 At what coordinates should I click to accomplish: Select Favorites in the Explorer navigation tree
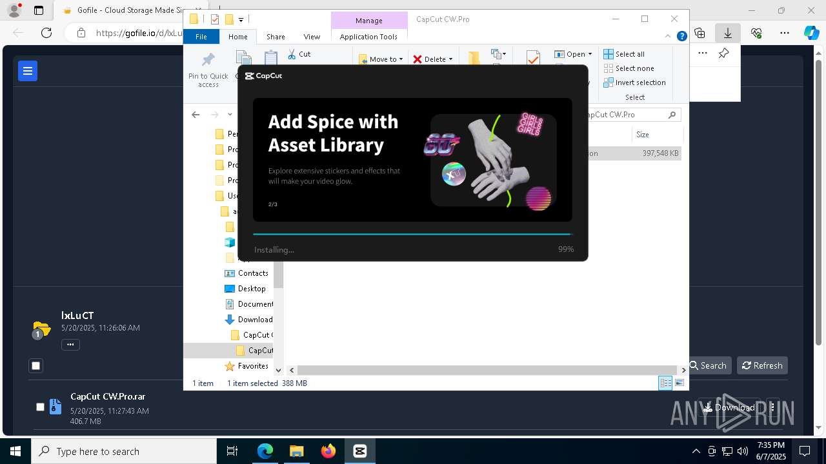253,366
